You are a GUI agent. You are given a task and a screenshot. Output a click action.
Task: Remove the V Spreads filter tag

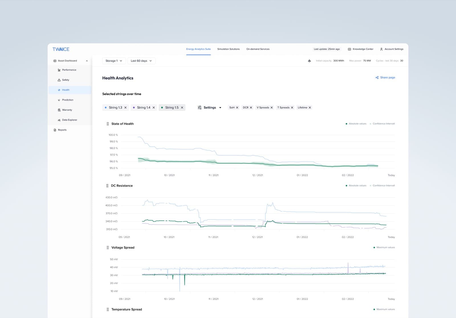272,108
